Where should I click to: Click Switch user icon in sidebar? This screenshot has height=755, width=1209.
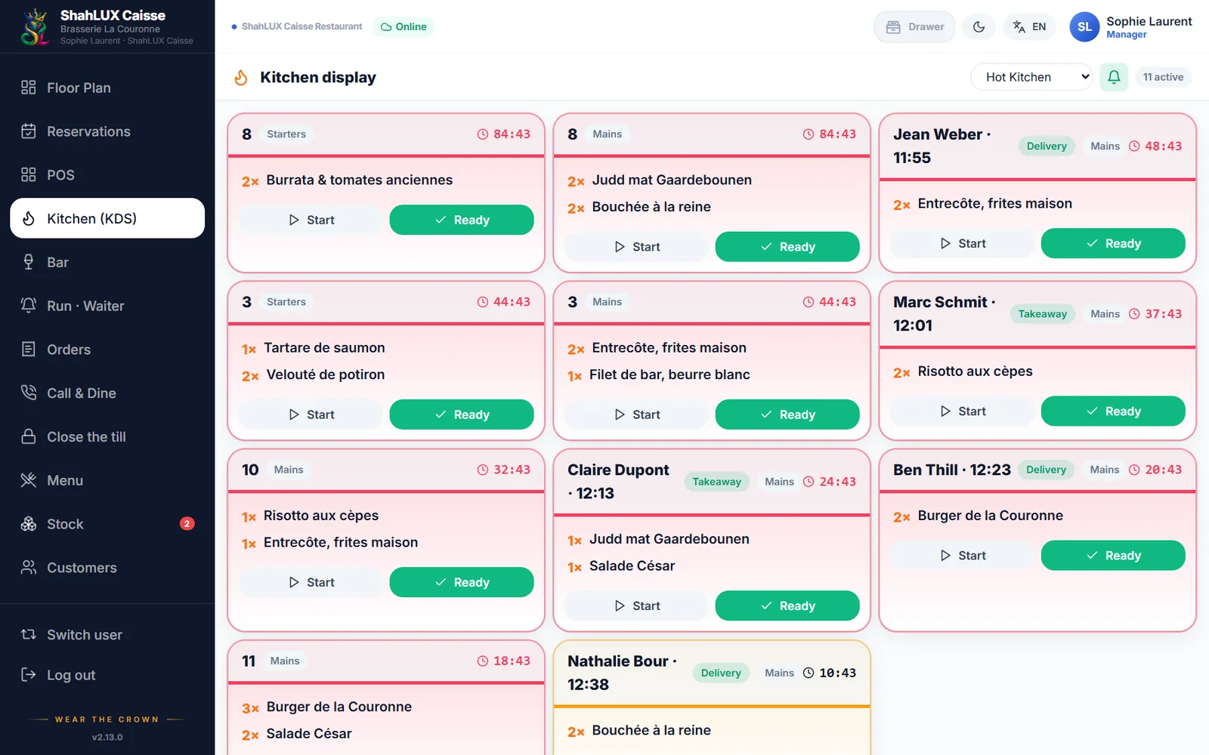tap(29, 634)
